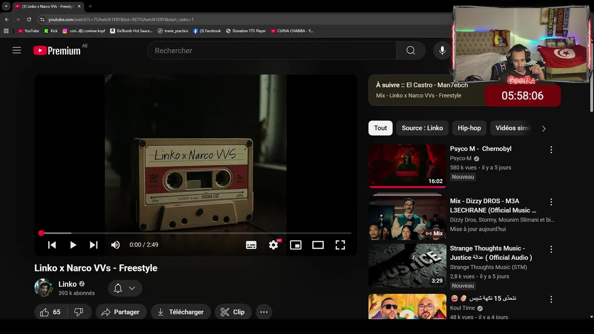Select the Vidéos similaires chip

pos(512,128)
